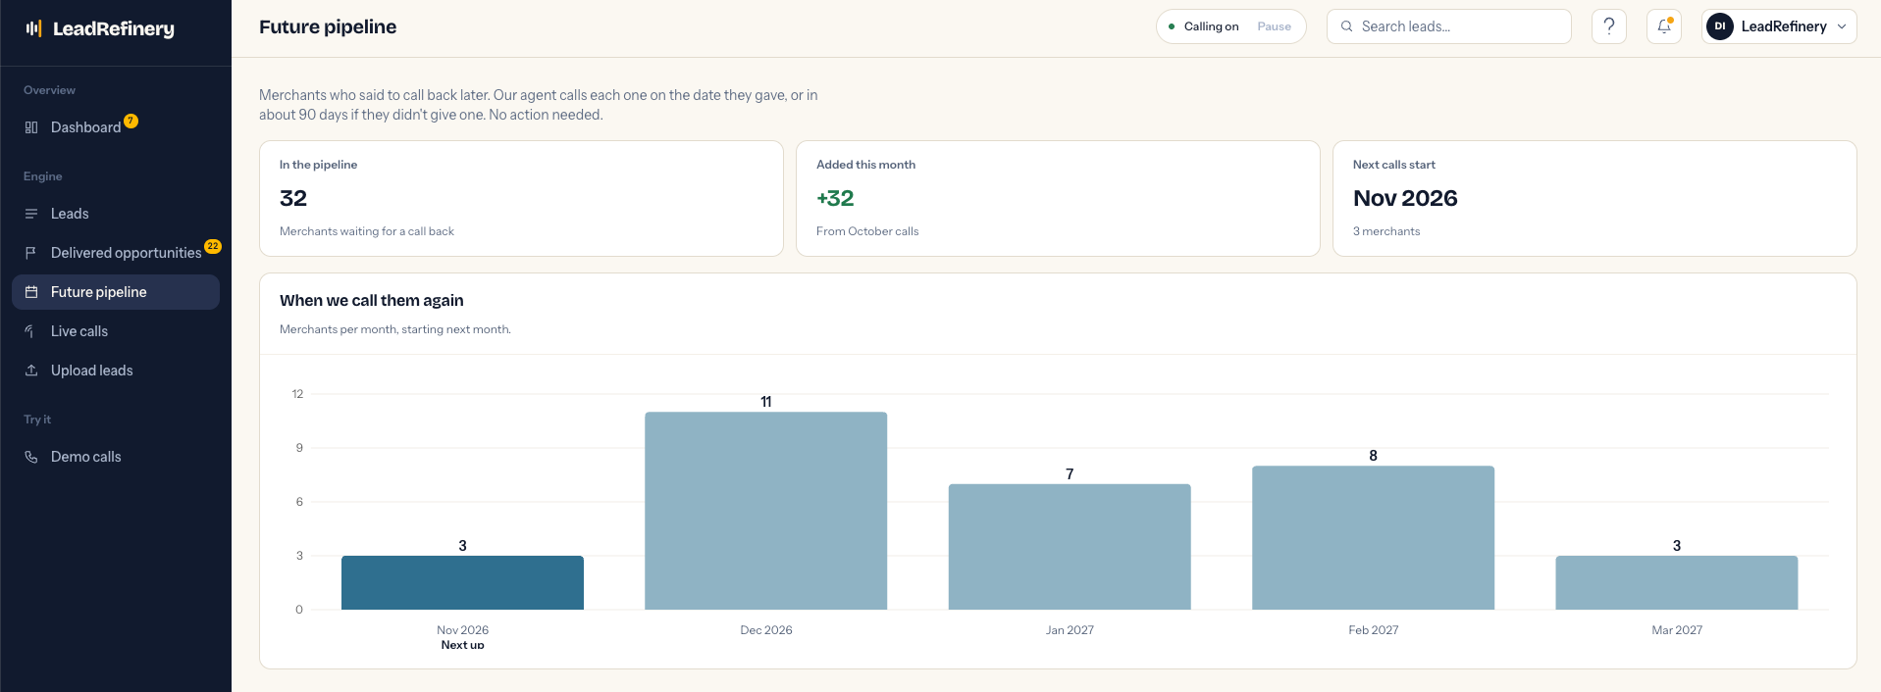The height and width of the screenshot is (692, 1881).
Task: Click the 'Added this month' card title
Action: (865, 165)
